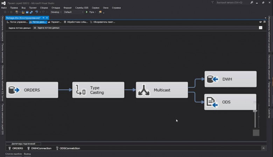Click the variables grid icon in designer bar

click(265, 22)
